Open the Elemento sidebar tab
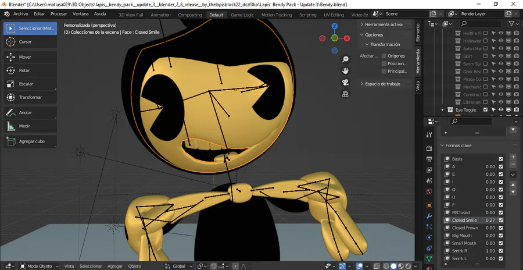Screen dimensions: 523x270 point(418,32)
